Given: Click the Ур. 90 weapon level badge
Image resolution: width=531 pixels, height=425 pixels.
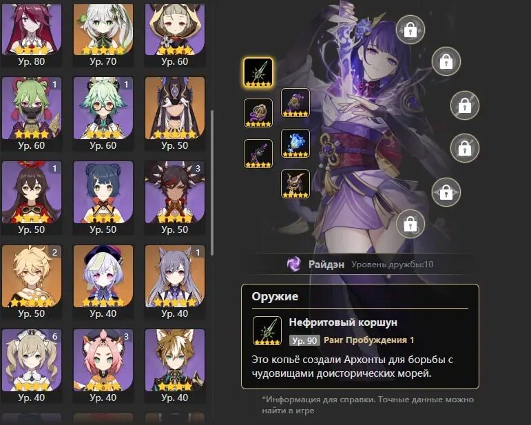Looking at the screenshot, I should (x=304, y=340).
